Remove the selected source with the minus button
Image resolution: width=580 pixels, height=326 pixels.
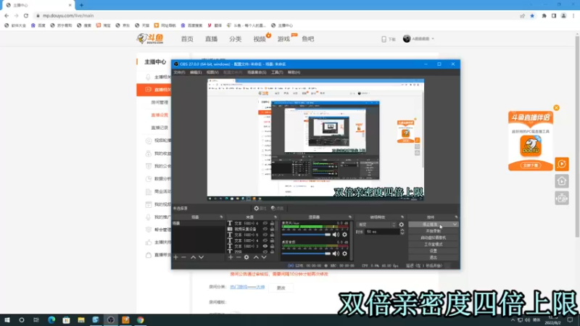click(x=239, y=257)
